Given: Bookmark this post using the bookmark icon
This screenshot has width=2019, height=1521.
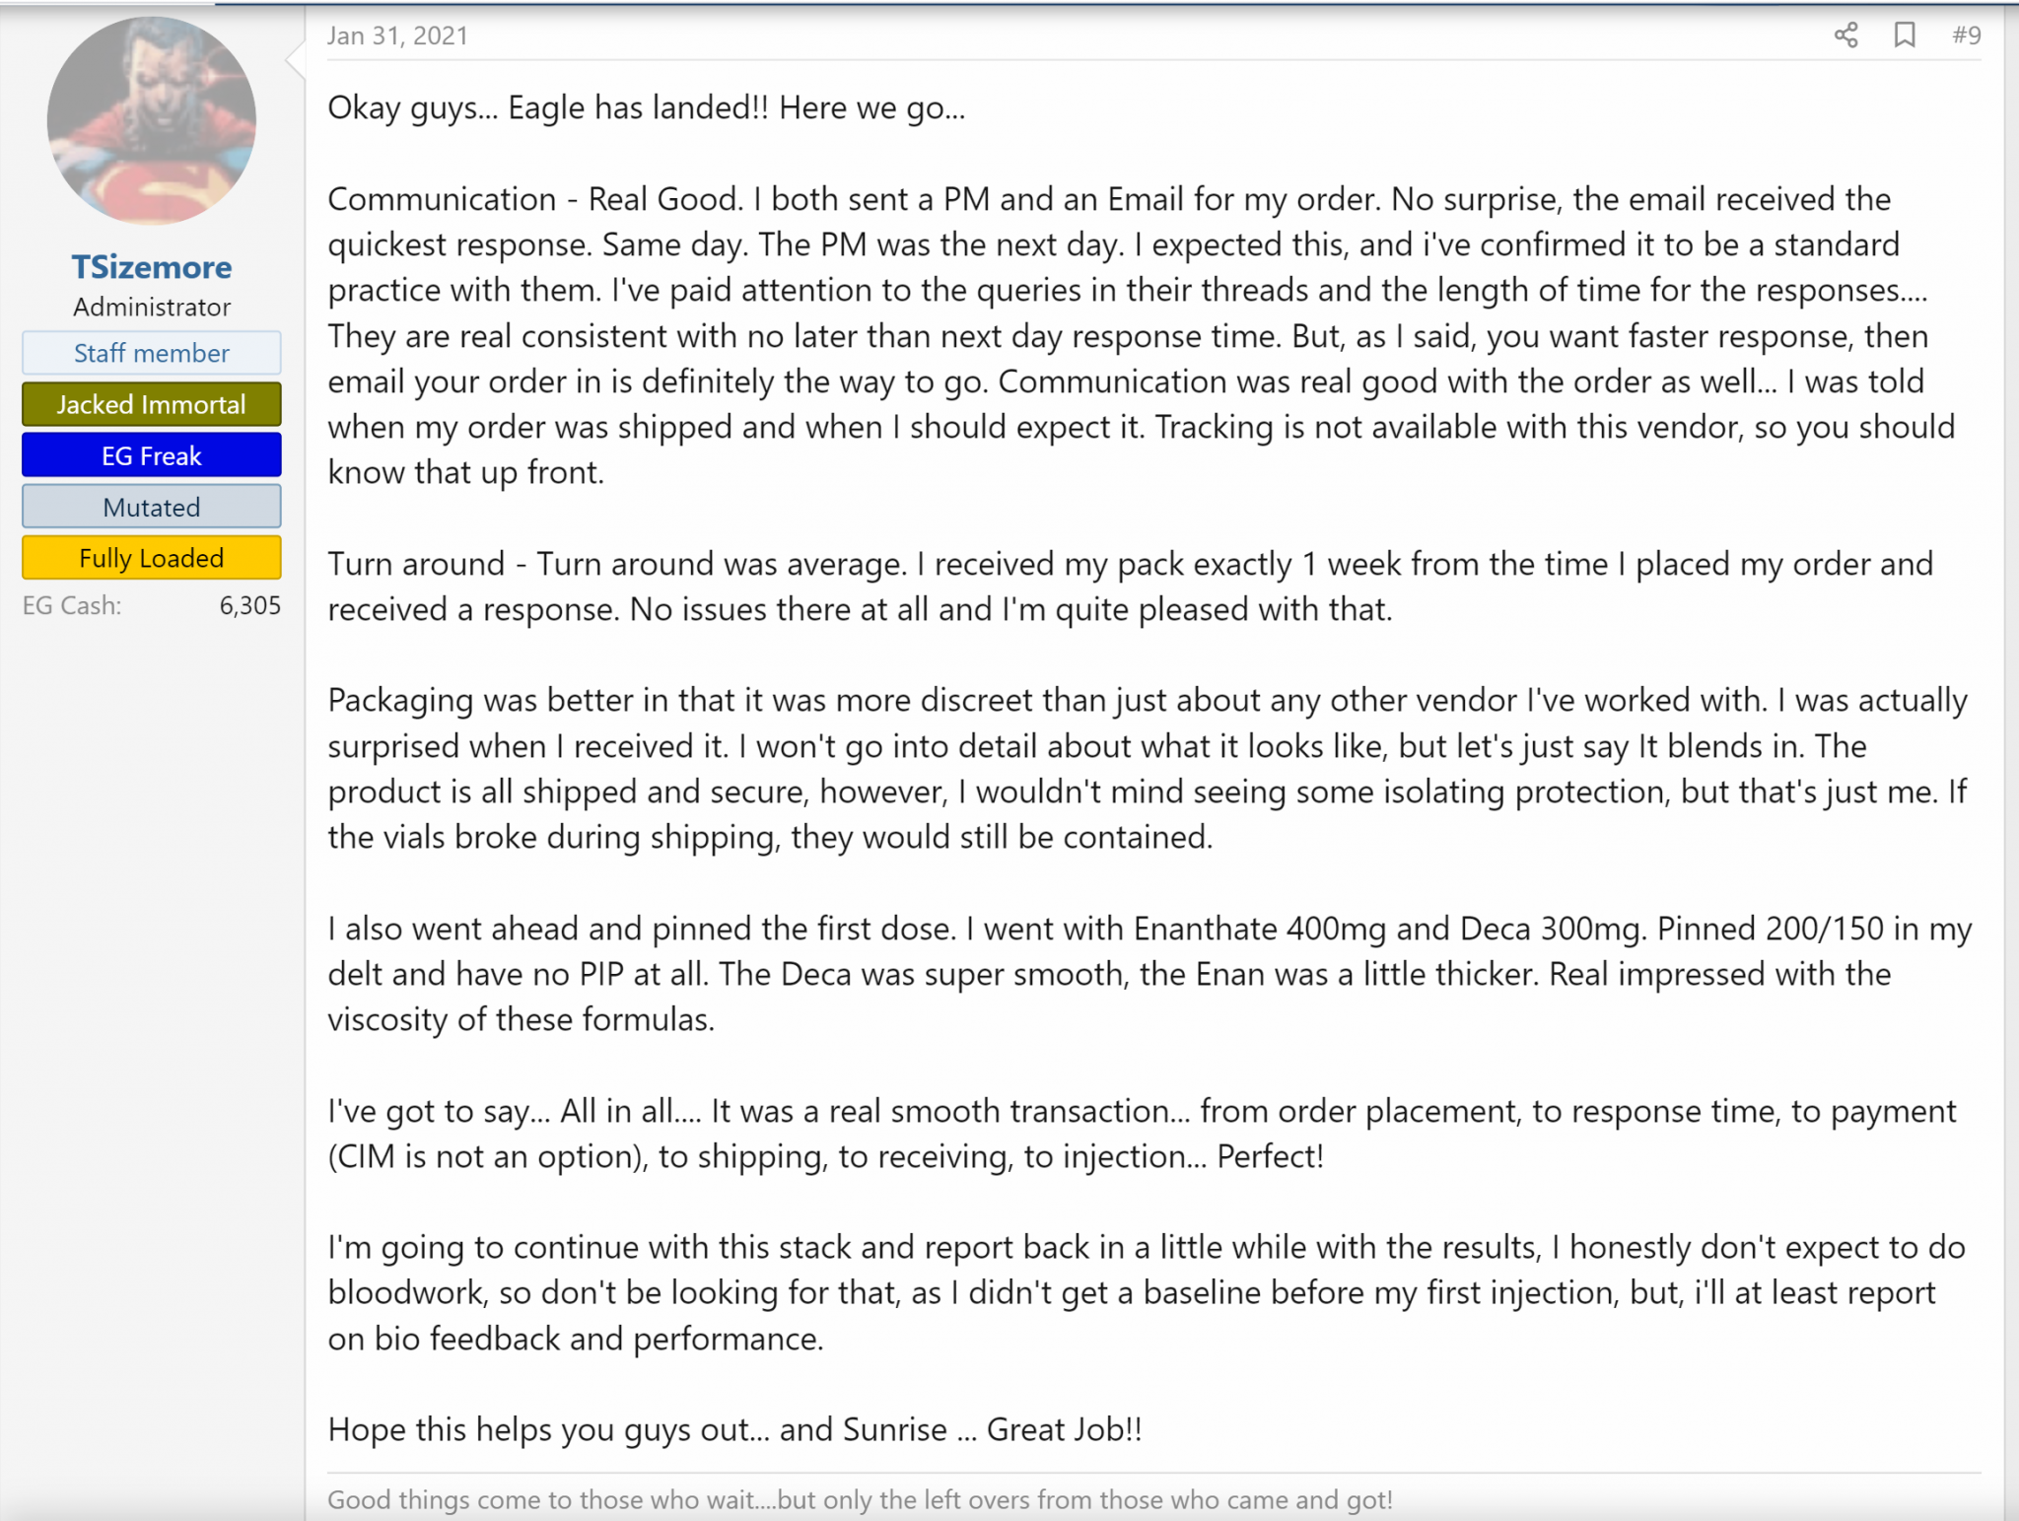Looking at the screenshot, I should pyautogui.click(x=1905, y=35).
